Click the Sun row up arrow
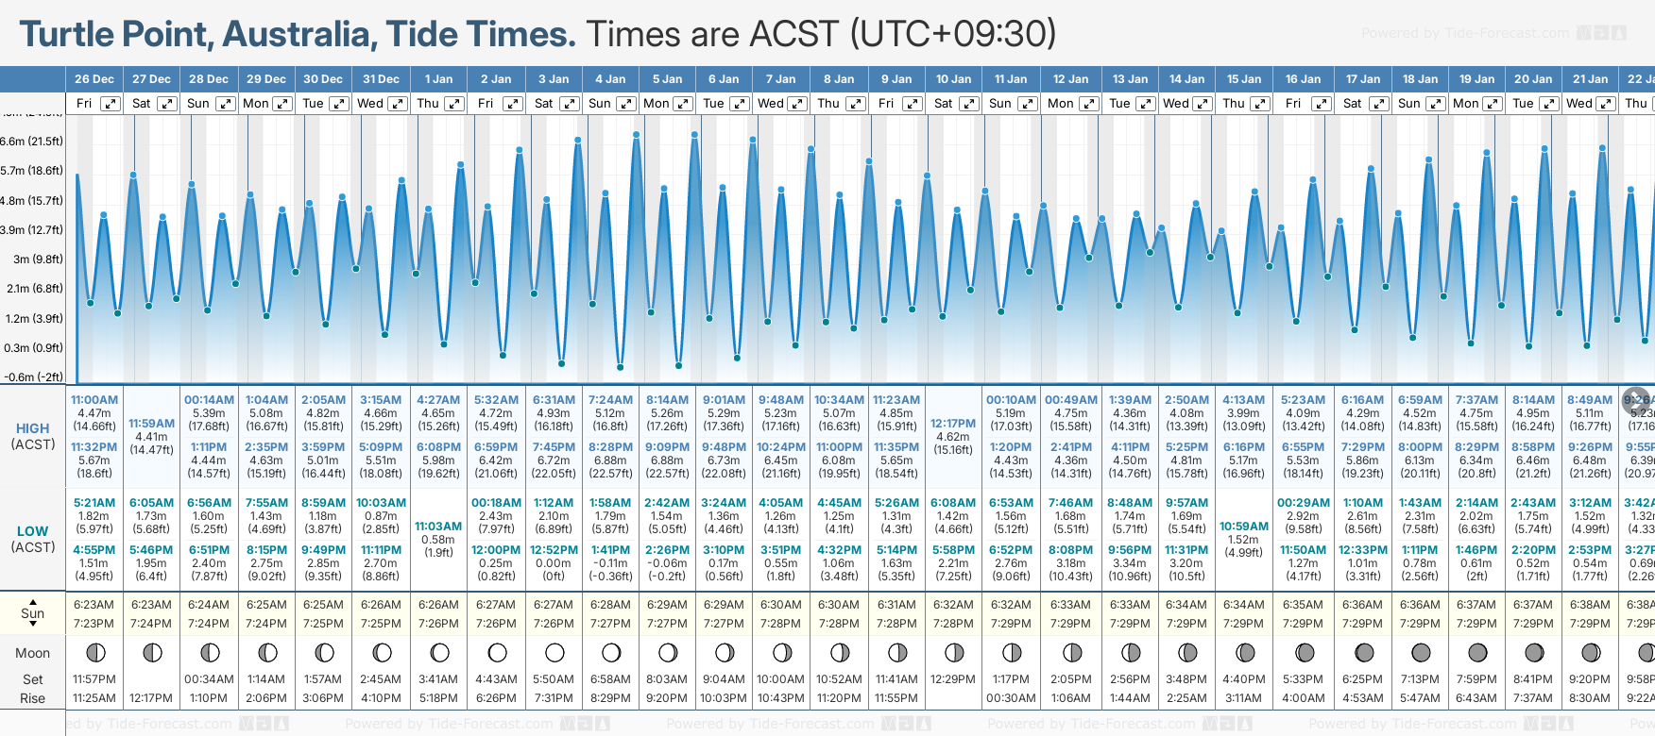 point(33,601)
